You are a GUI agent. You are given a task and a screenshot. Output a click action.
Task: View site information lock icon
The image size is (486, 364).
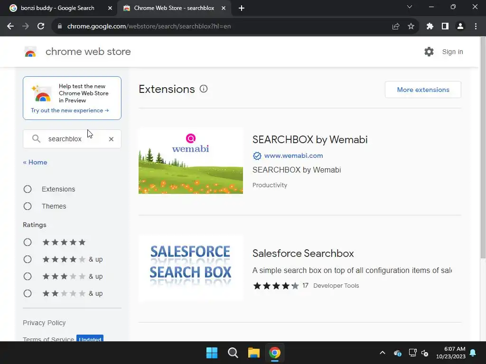point(60,27)
